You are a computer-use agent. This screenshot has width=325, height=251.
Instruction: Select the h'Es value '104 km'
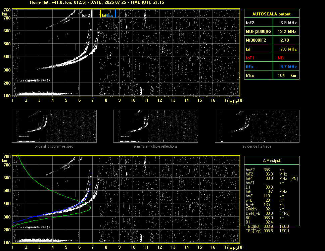tap(287, 76)
